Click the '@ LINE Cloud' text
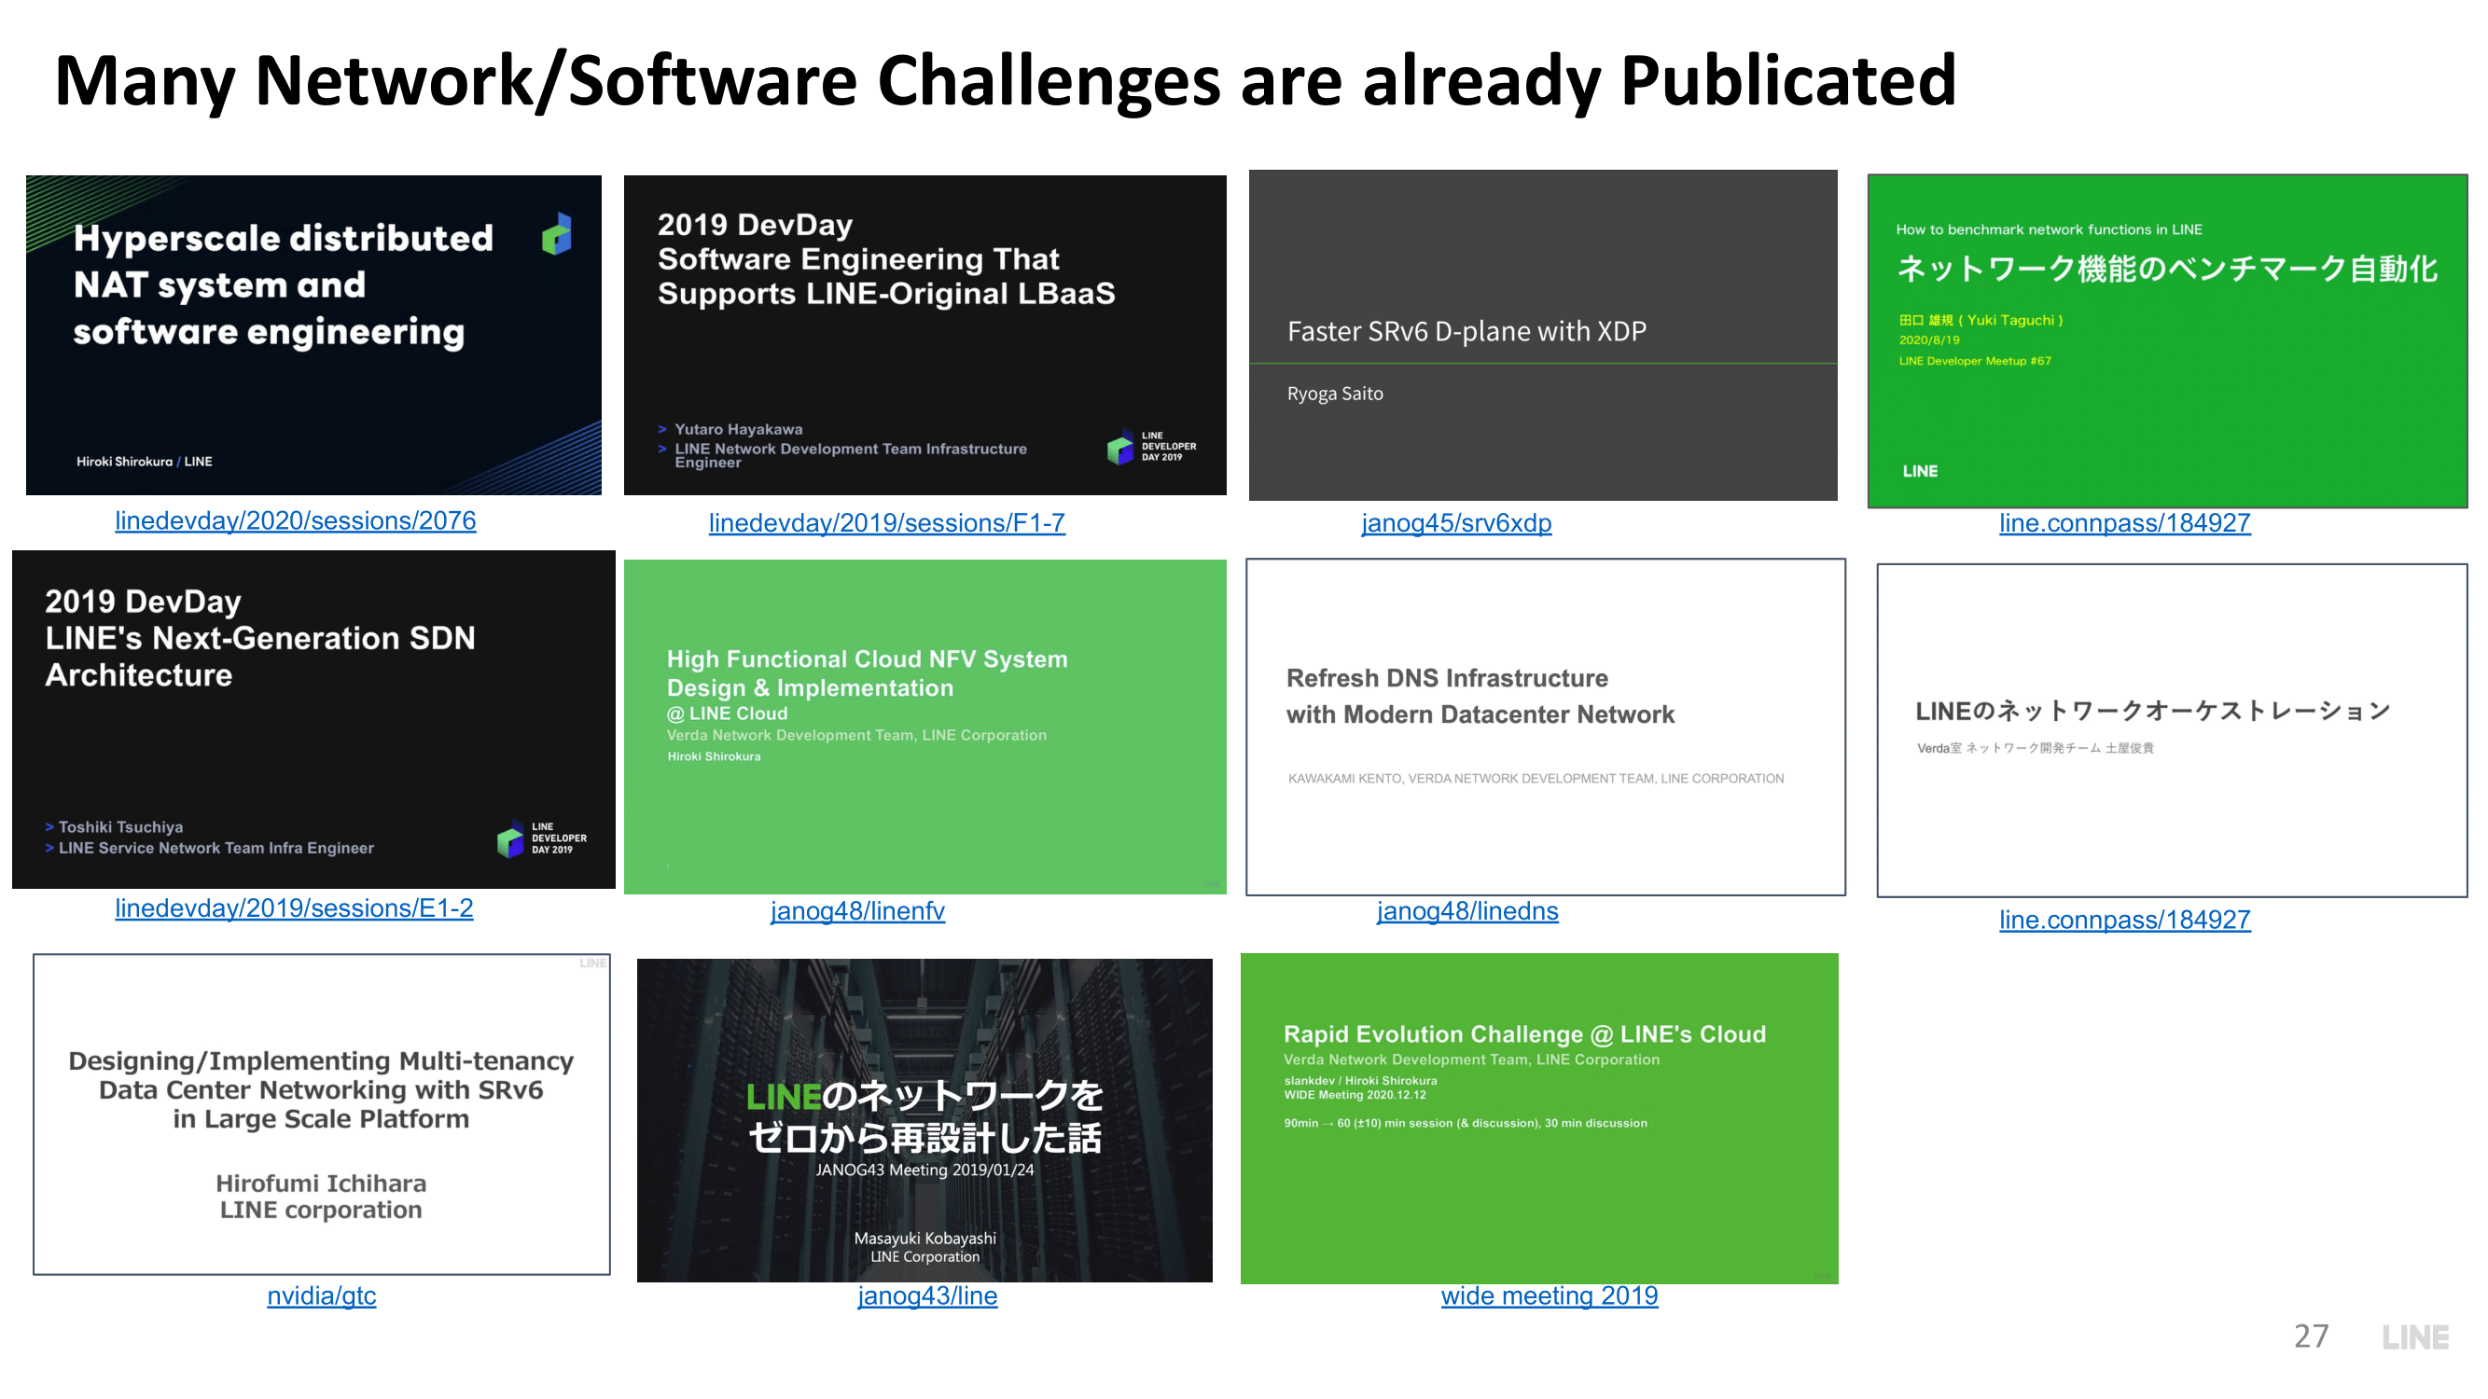The image size is (2488, 1399). (727, 713)
